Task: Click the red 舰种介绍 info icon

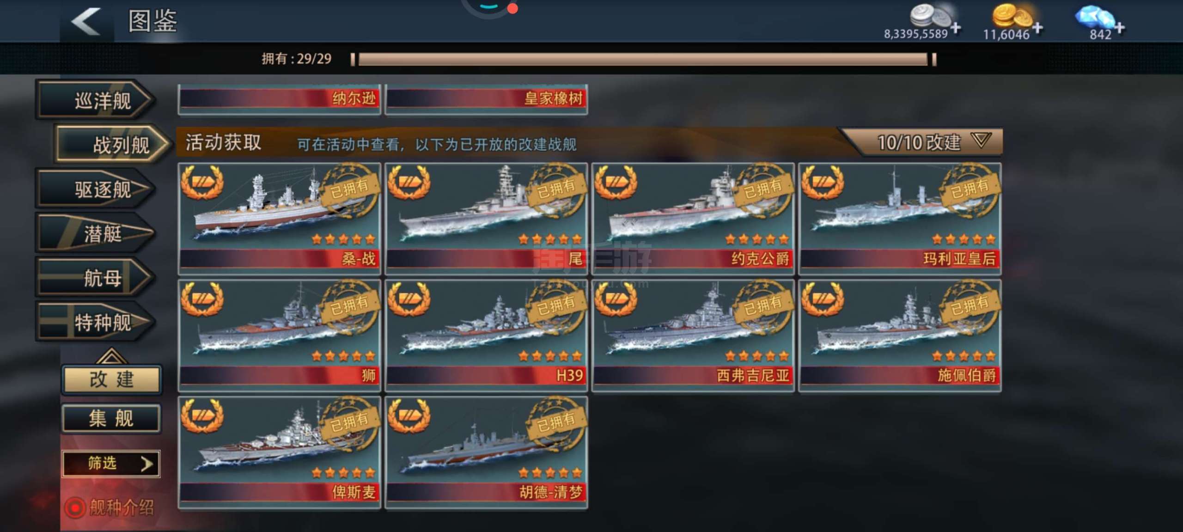Action: coord(75,508)
